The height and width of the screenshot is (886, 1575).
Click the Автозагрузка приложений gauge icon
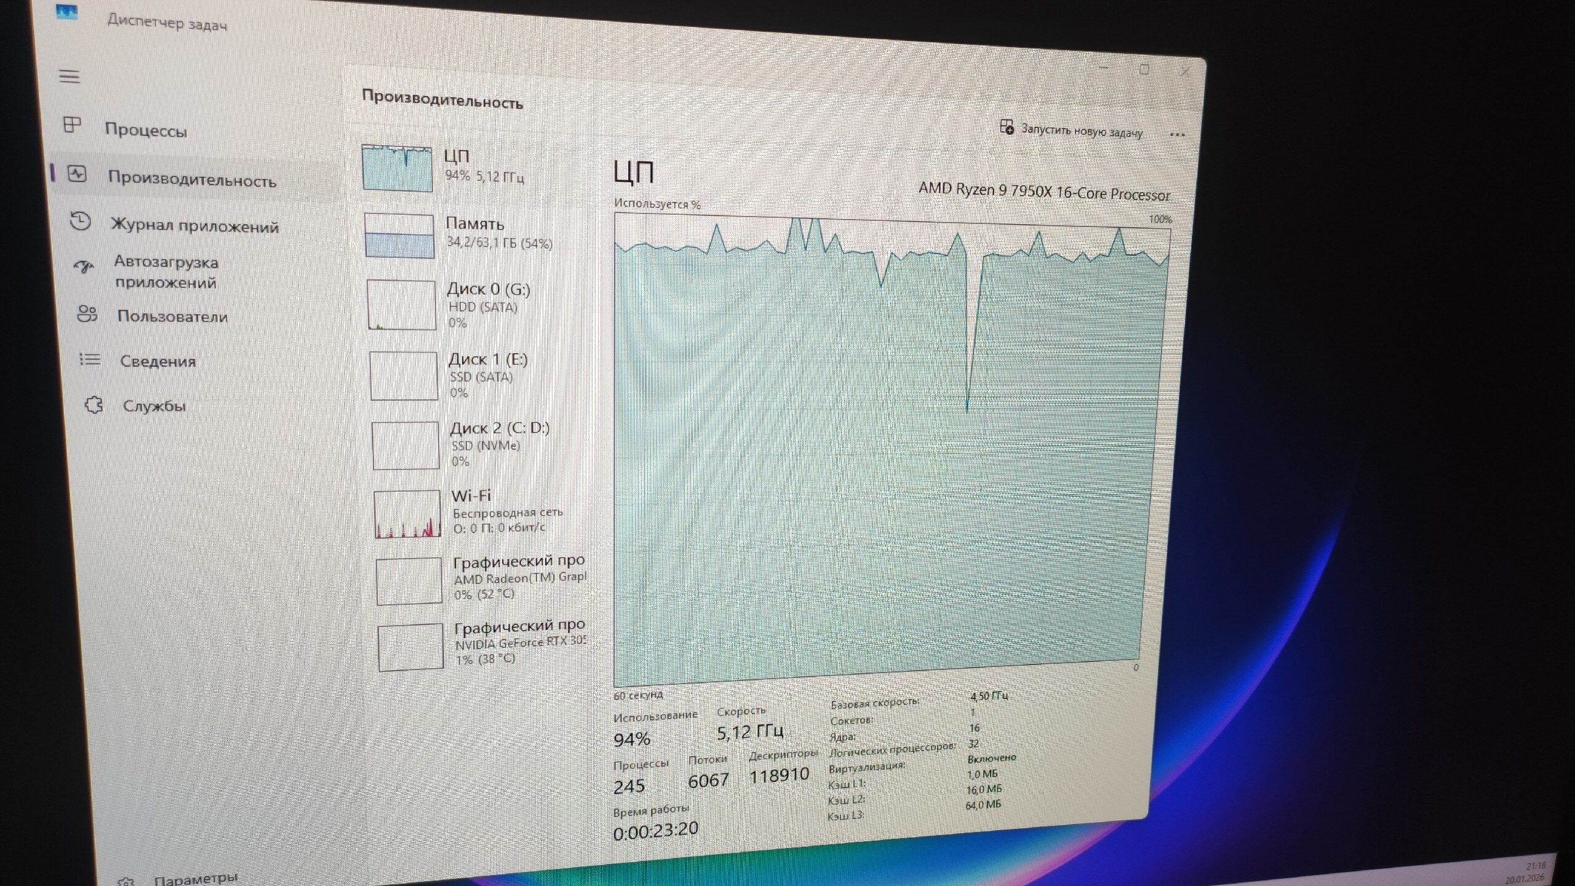[83, 267]
